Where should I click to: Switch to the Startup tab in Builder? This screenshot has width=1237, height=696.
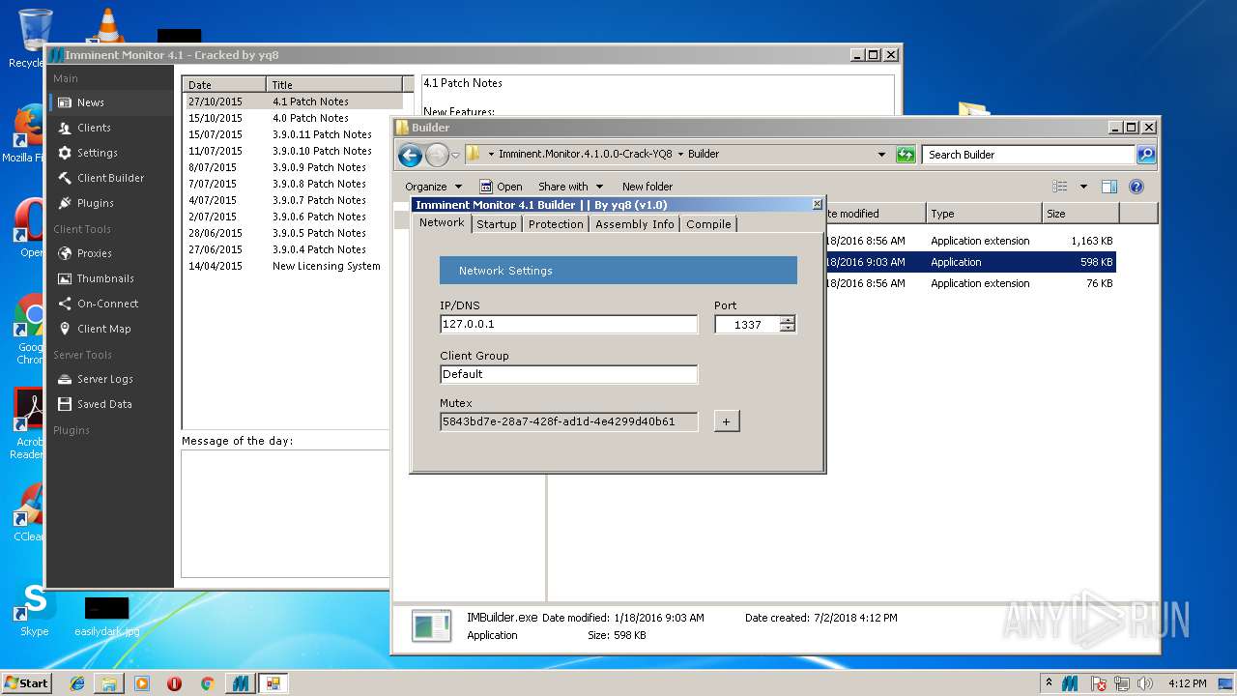(497, 223)
